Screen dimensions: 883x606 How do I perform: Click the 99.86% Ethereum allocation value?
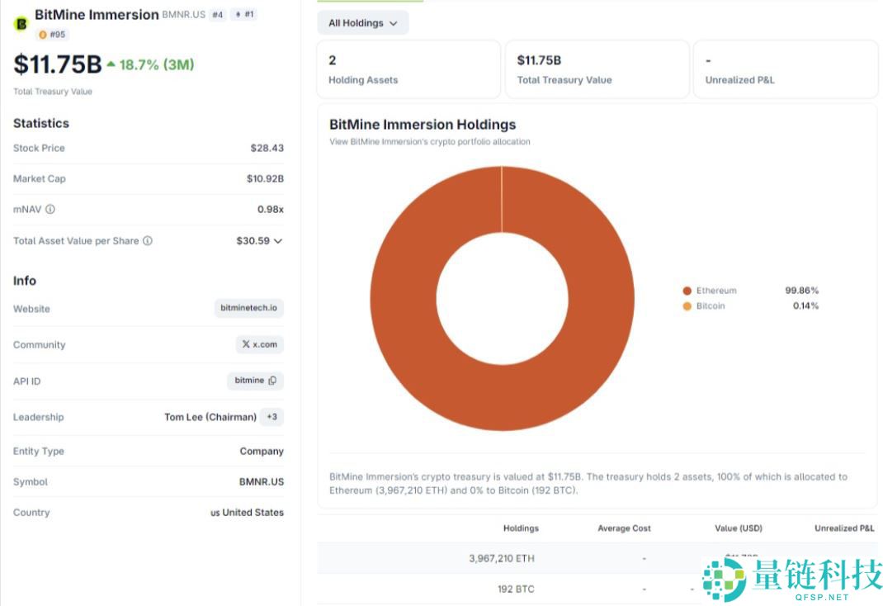(801, 291)
